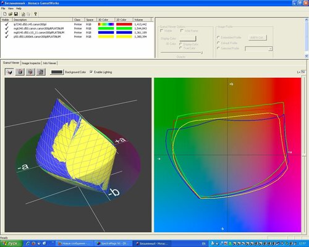Click the add profile toolbar icon
The image size is (309, 247).
(23, 14)
